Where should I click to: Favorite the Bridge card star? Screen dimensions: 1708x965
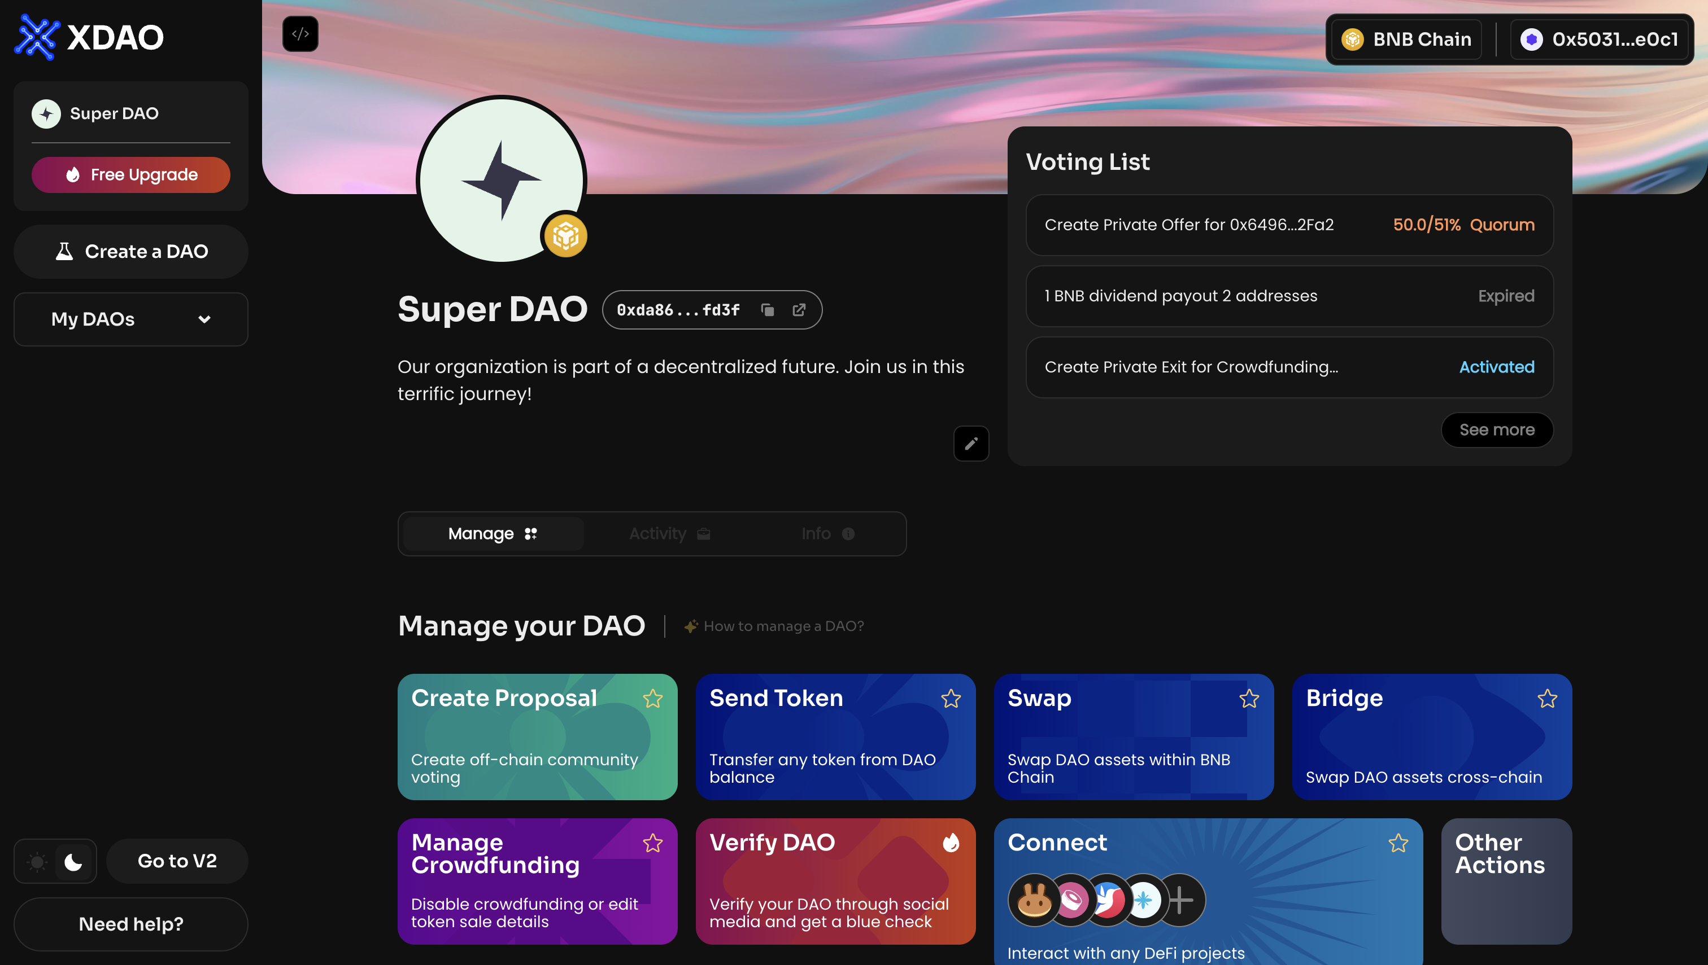[x=1548, y=699]
